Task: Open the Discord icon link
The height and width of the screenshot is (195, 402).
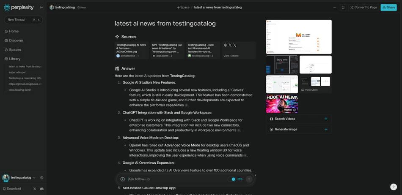Action: point(41,189)
